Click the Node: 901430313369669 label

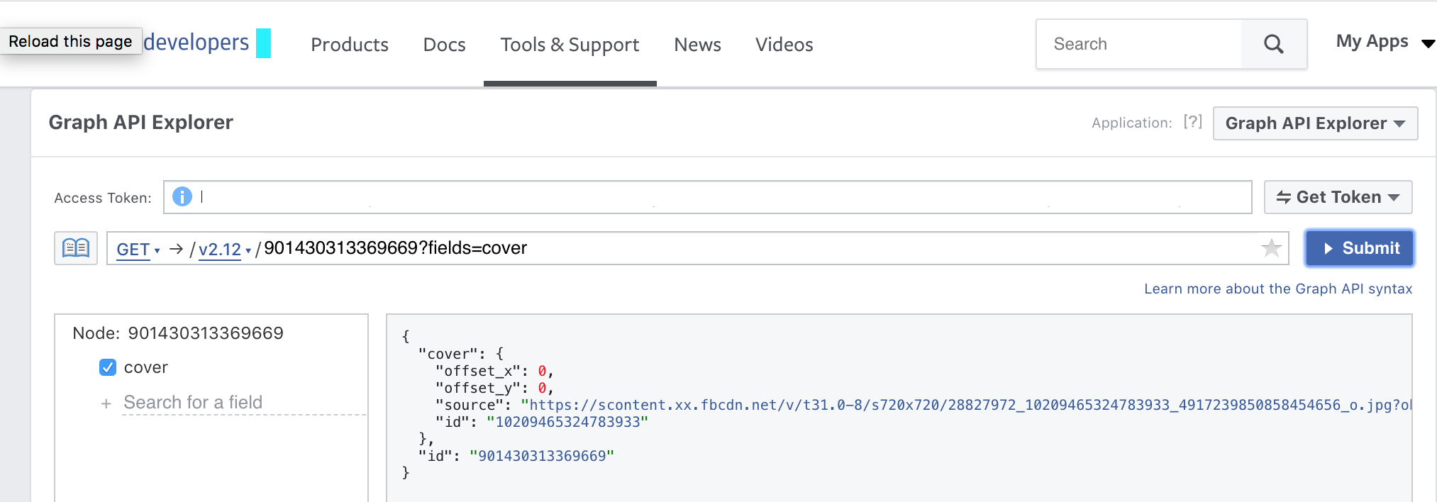[x=178, y=333]
